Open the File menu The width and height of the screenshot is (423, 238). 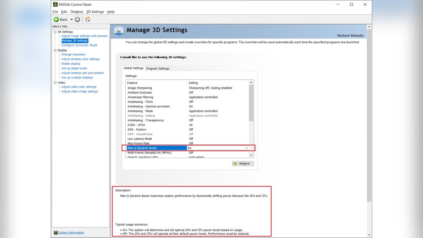[x=55, y=11]
